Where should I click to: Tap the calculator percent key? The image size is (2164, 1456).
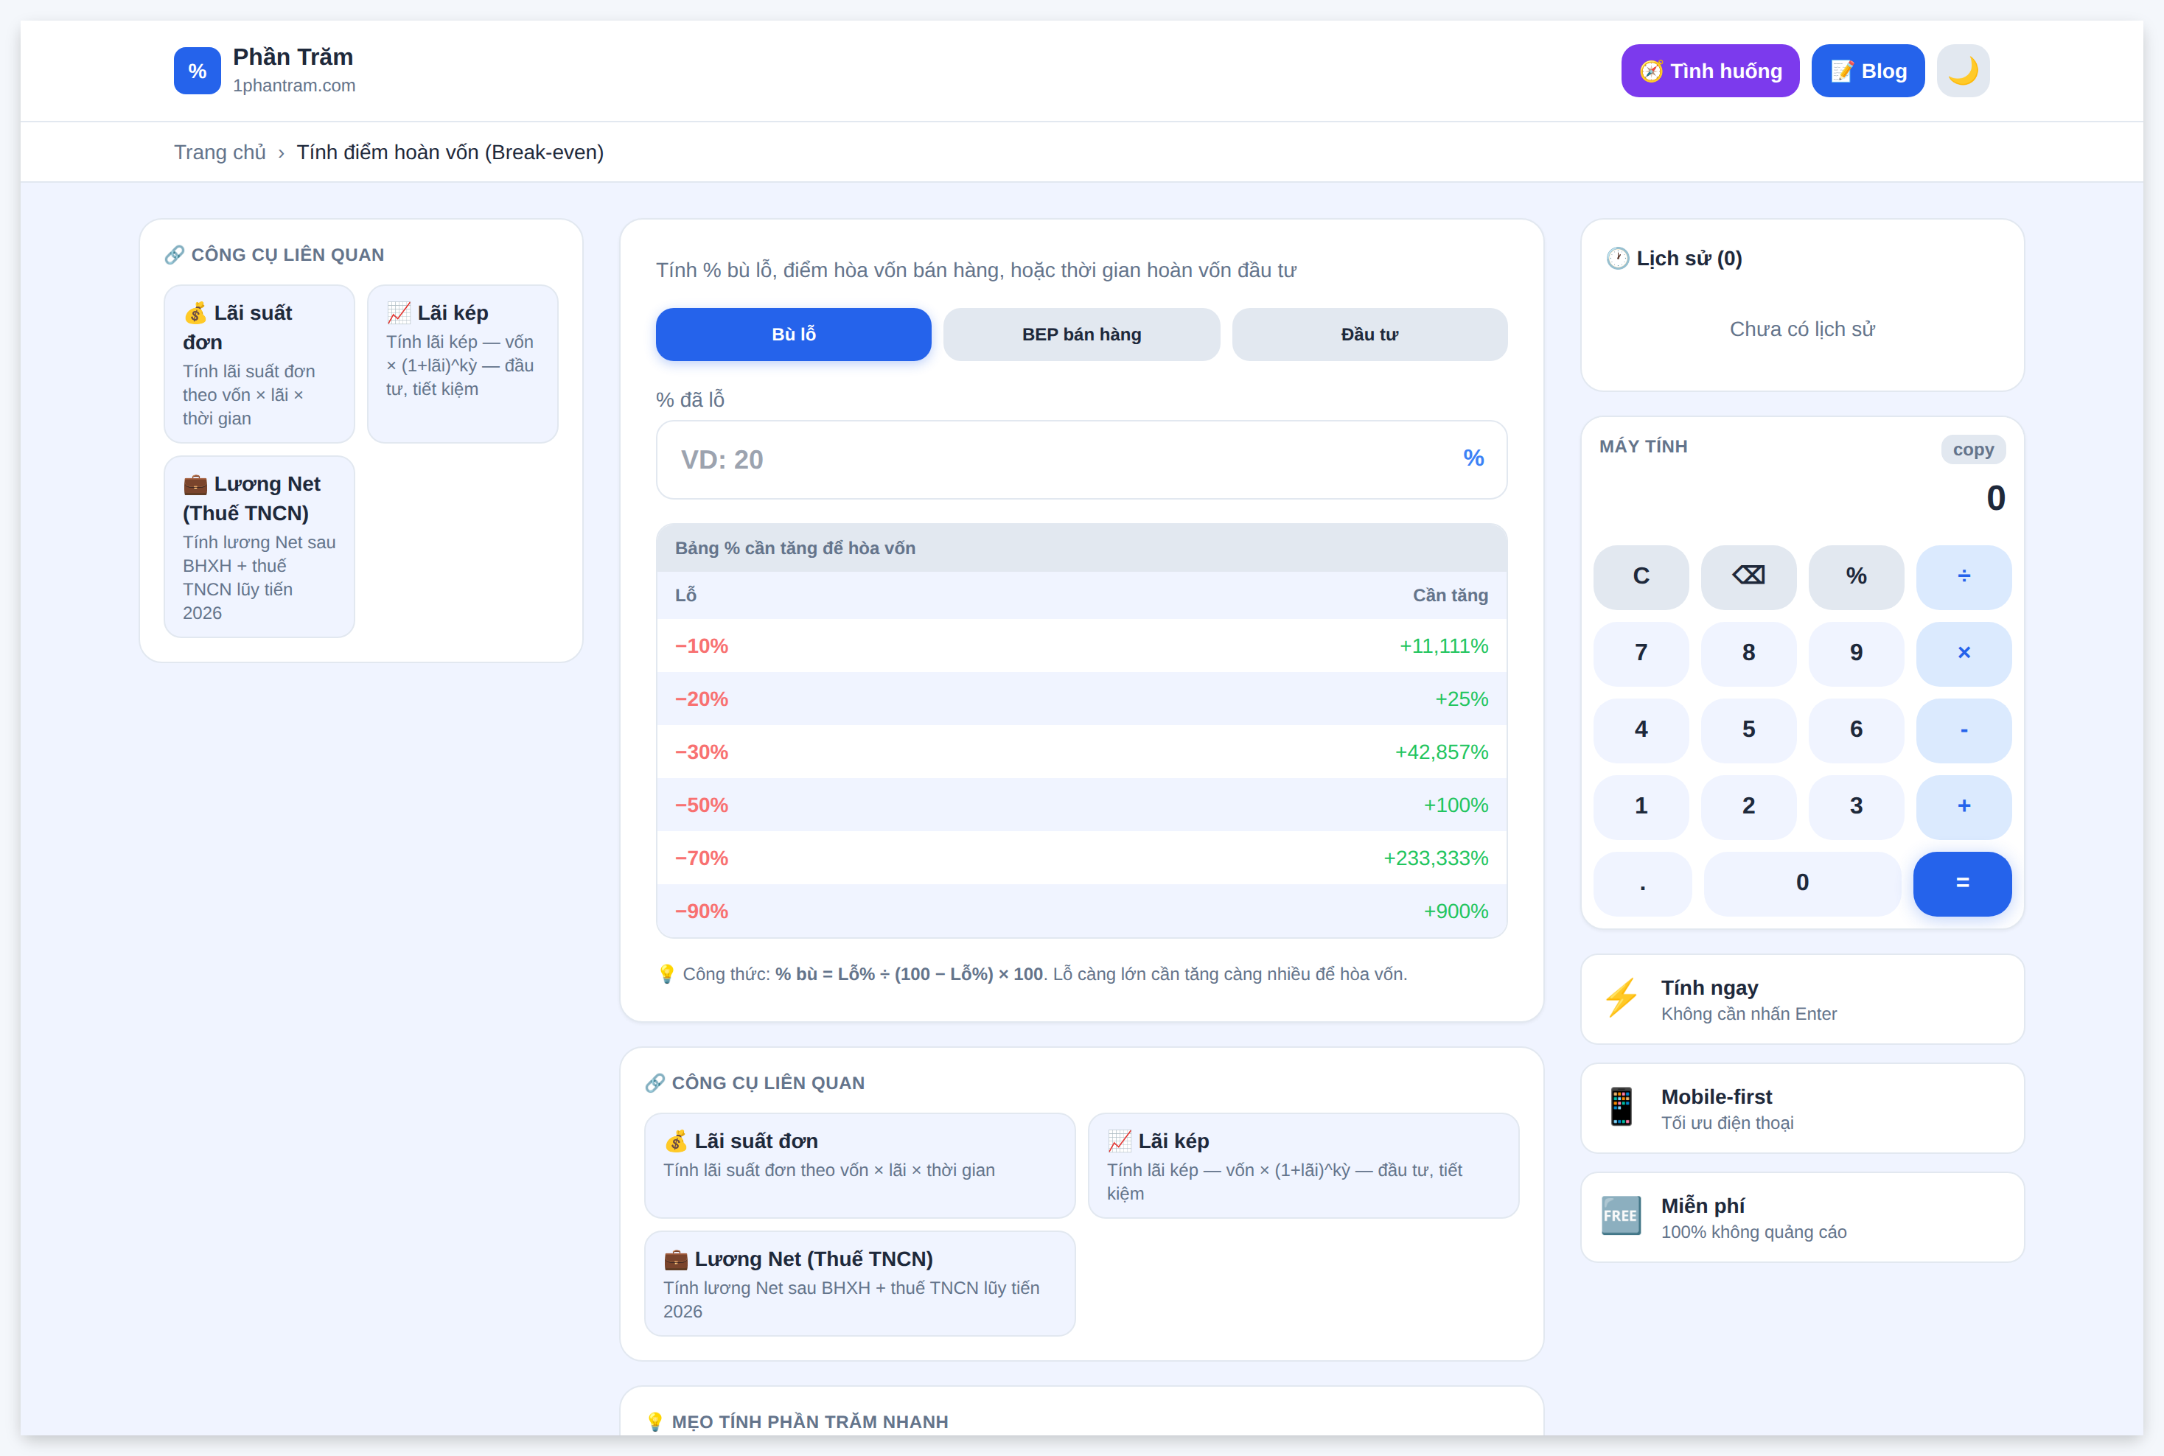[1856, 577]
